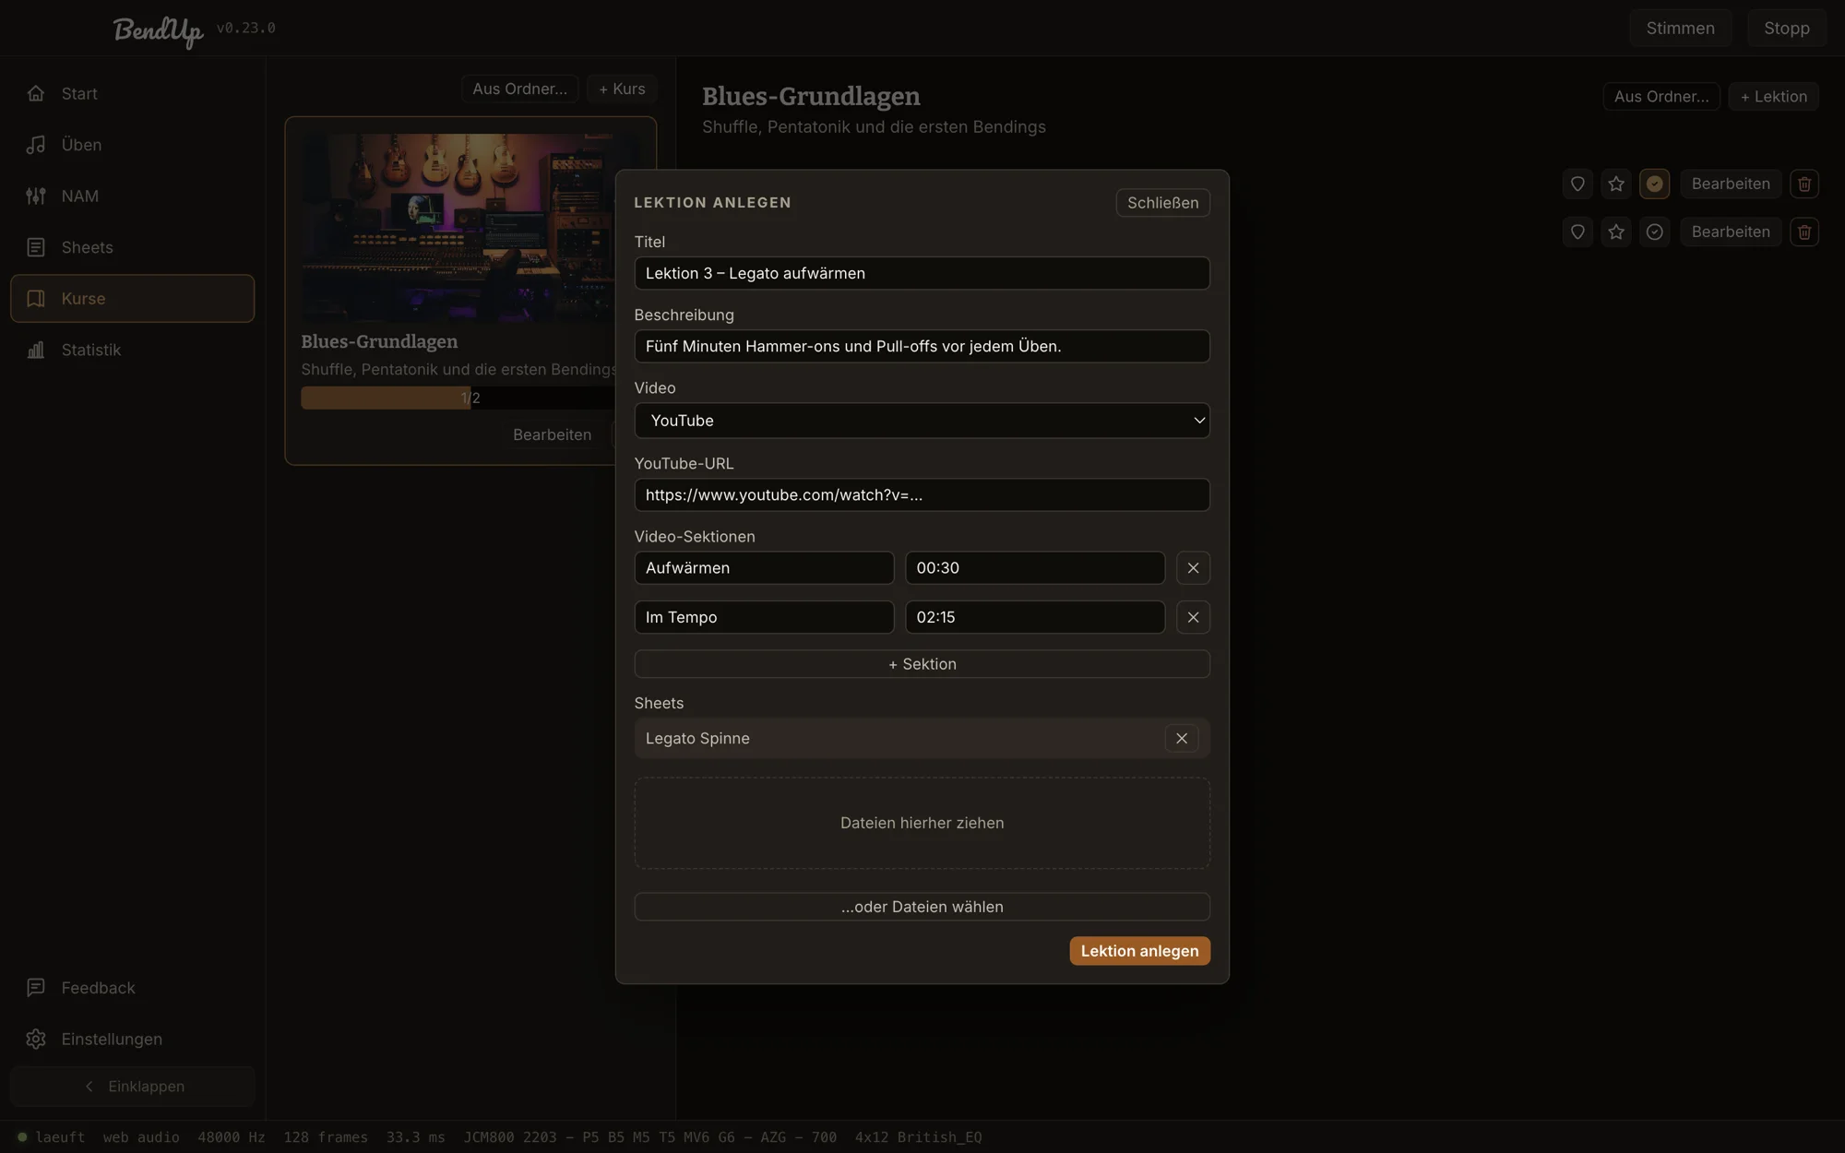Open Einstellungen settings
Image resolution: width=1845 pixels, height=1153 pixels.
point(132,1040)
